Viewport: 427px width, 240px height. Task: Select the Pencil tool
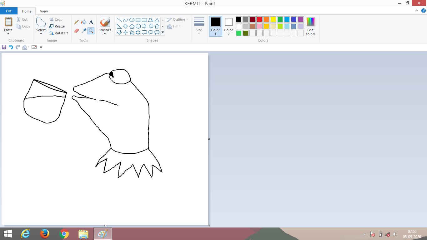click(76, 22)
